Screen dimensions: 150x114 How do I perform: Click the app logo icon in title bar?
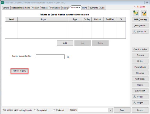[2, 3]
